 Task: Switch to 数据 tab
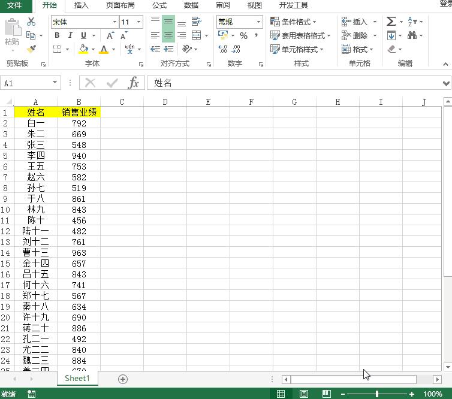(x=191, y=5)
